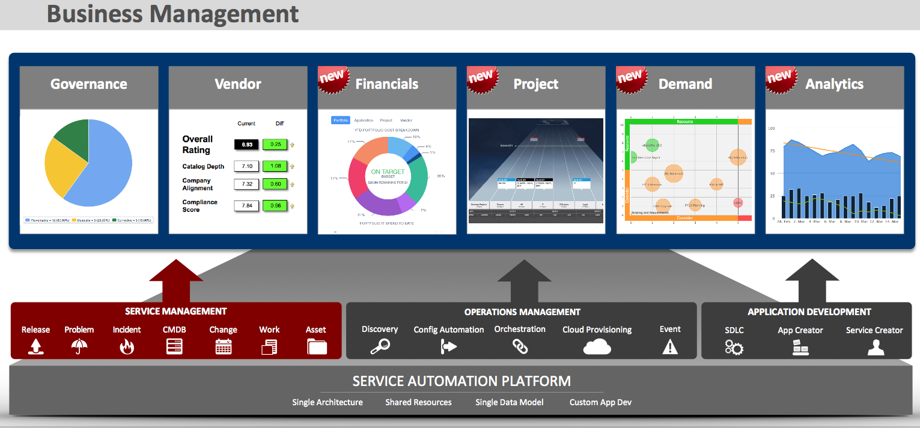This screenshot has width=920, height=428.
Task: Click the Release upload icon
Action: coord(35,346)
